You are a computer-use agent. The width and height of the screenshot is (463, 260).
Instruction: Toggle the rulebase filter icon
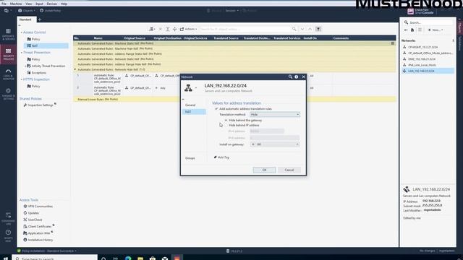318,29
